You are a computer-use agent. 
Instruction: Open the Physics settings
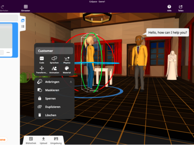coord(67,60)
